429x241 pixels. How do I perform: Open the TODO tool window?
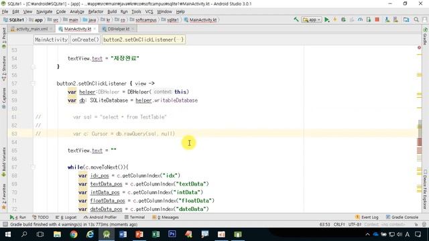click(x=40, y=217)
